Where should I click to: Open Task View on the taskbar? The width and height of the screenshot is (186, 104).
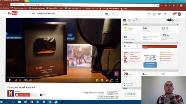point(13,102)
